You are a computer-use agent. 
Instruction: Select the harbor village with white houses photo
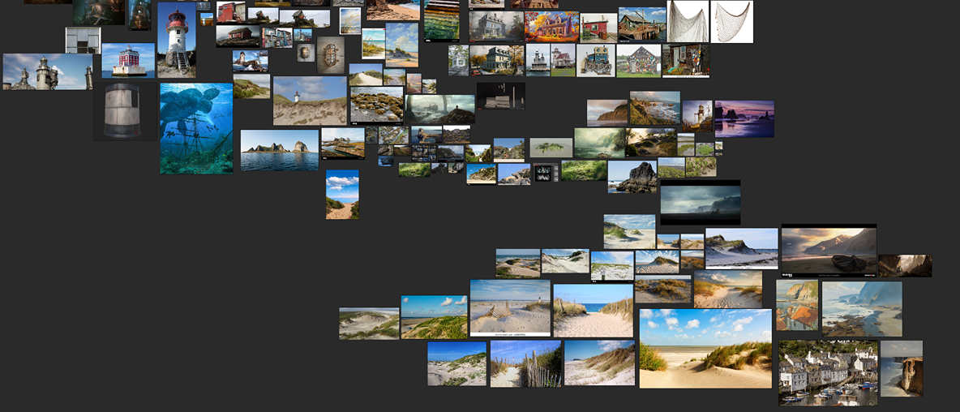pos(828,373)
